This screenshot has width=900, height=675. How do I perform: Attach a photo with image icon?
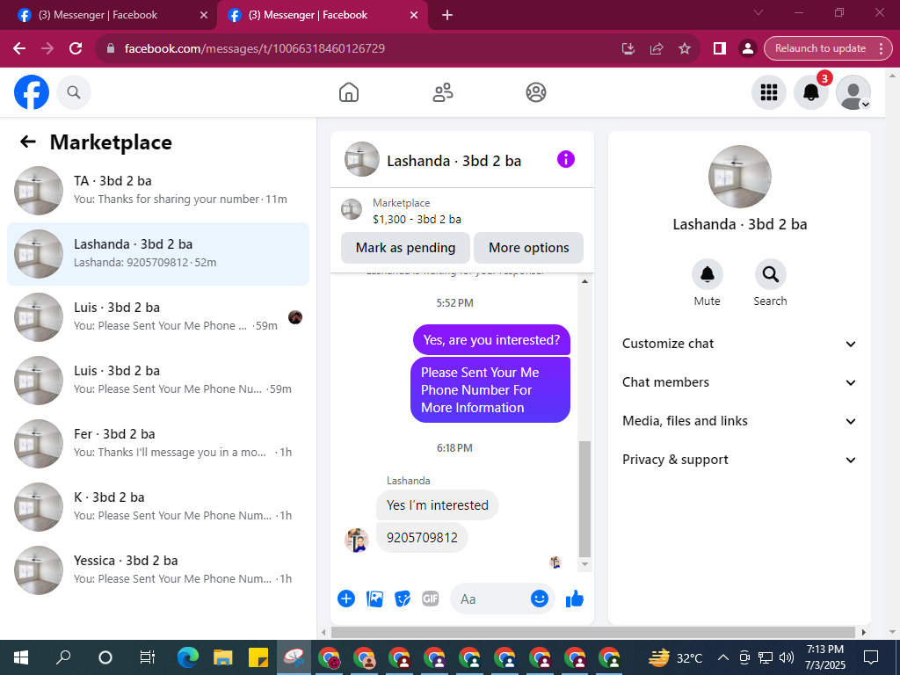tap(374, 599)
